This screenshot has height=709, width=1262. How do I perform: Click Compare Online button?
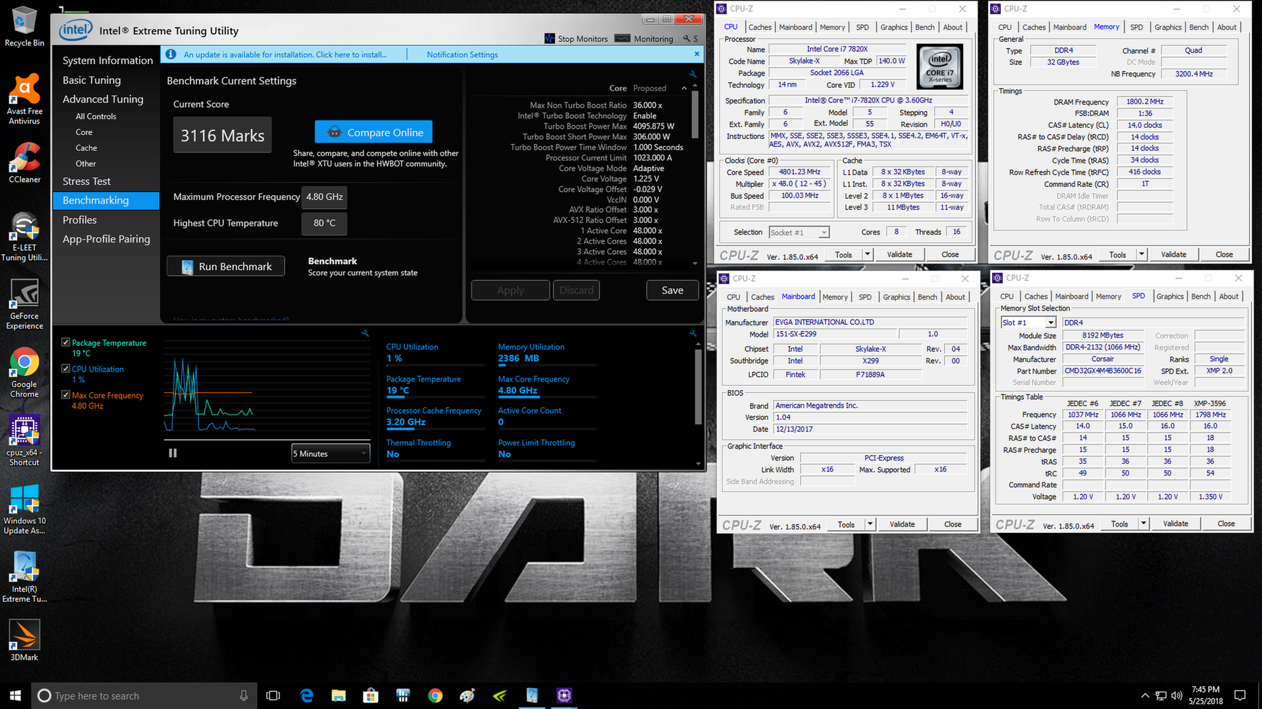[x=373, y=132]
